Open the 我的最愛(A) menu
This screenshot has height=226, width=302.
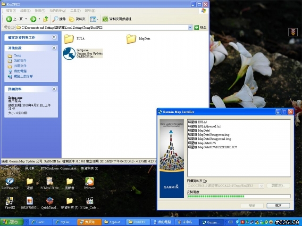tap(58, 10)
